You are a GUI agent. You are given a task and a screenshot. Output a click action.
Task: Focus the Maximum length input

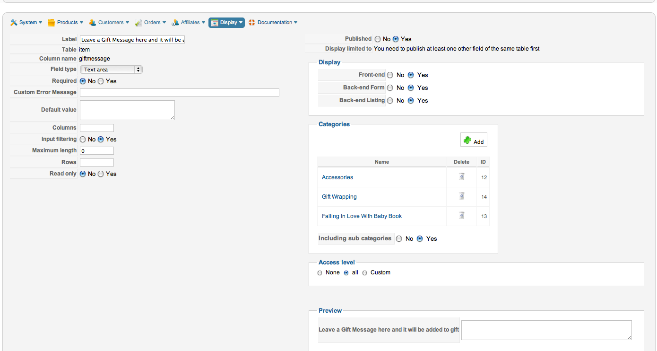(x=97, y=151)
